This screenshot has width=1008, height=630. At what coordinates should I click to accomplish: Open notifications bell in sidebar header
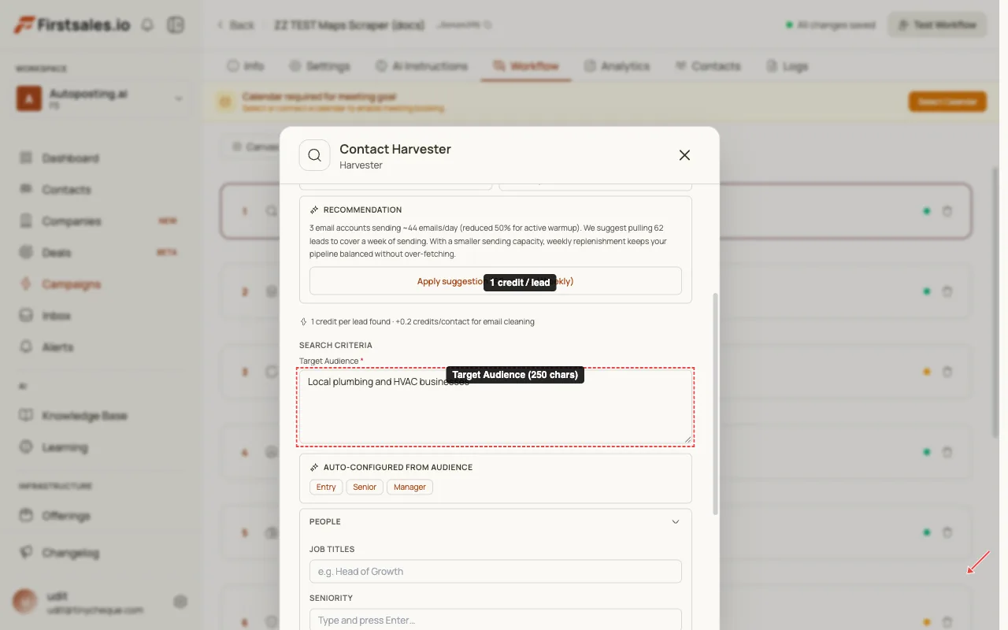pos(147,25)
